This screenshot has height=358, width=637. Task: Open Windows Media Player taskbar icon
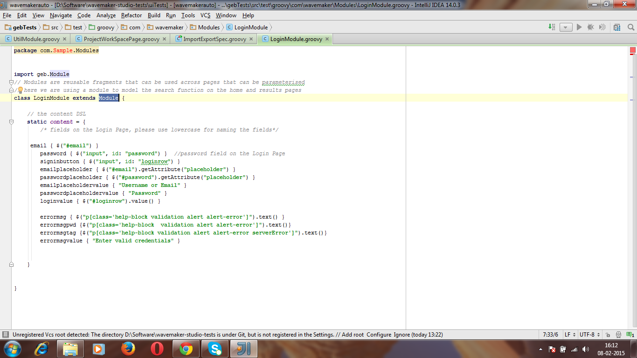(x=98, y=349)
